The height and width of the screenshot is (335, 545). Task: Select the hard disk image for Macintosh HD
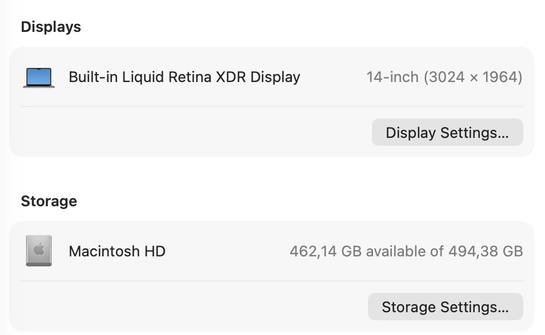coord(39,251)
